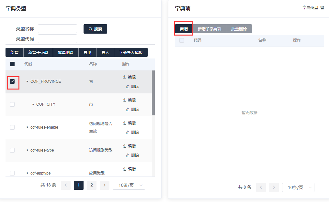
Task: Uncheck the COF_PROVINCE row checkbox
Action: coord(12,81)
